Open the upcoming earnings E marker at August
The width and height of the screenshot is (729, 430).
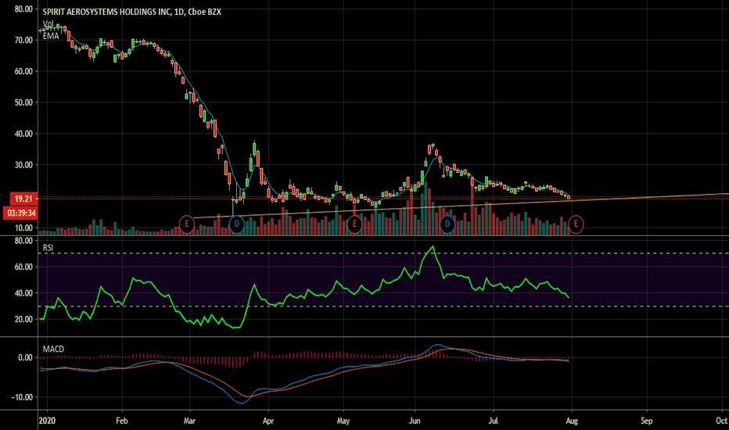(576, 224)
